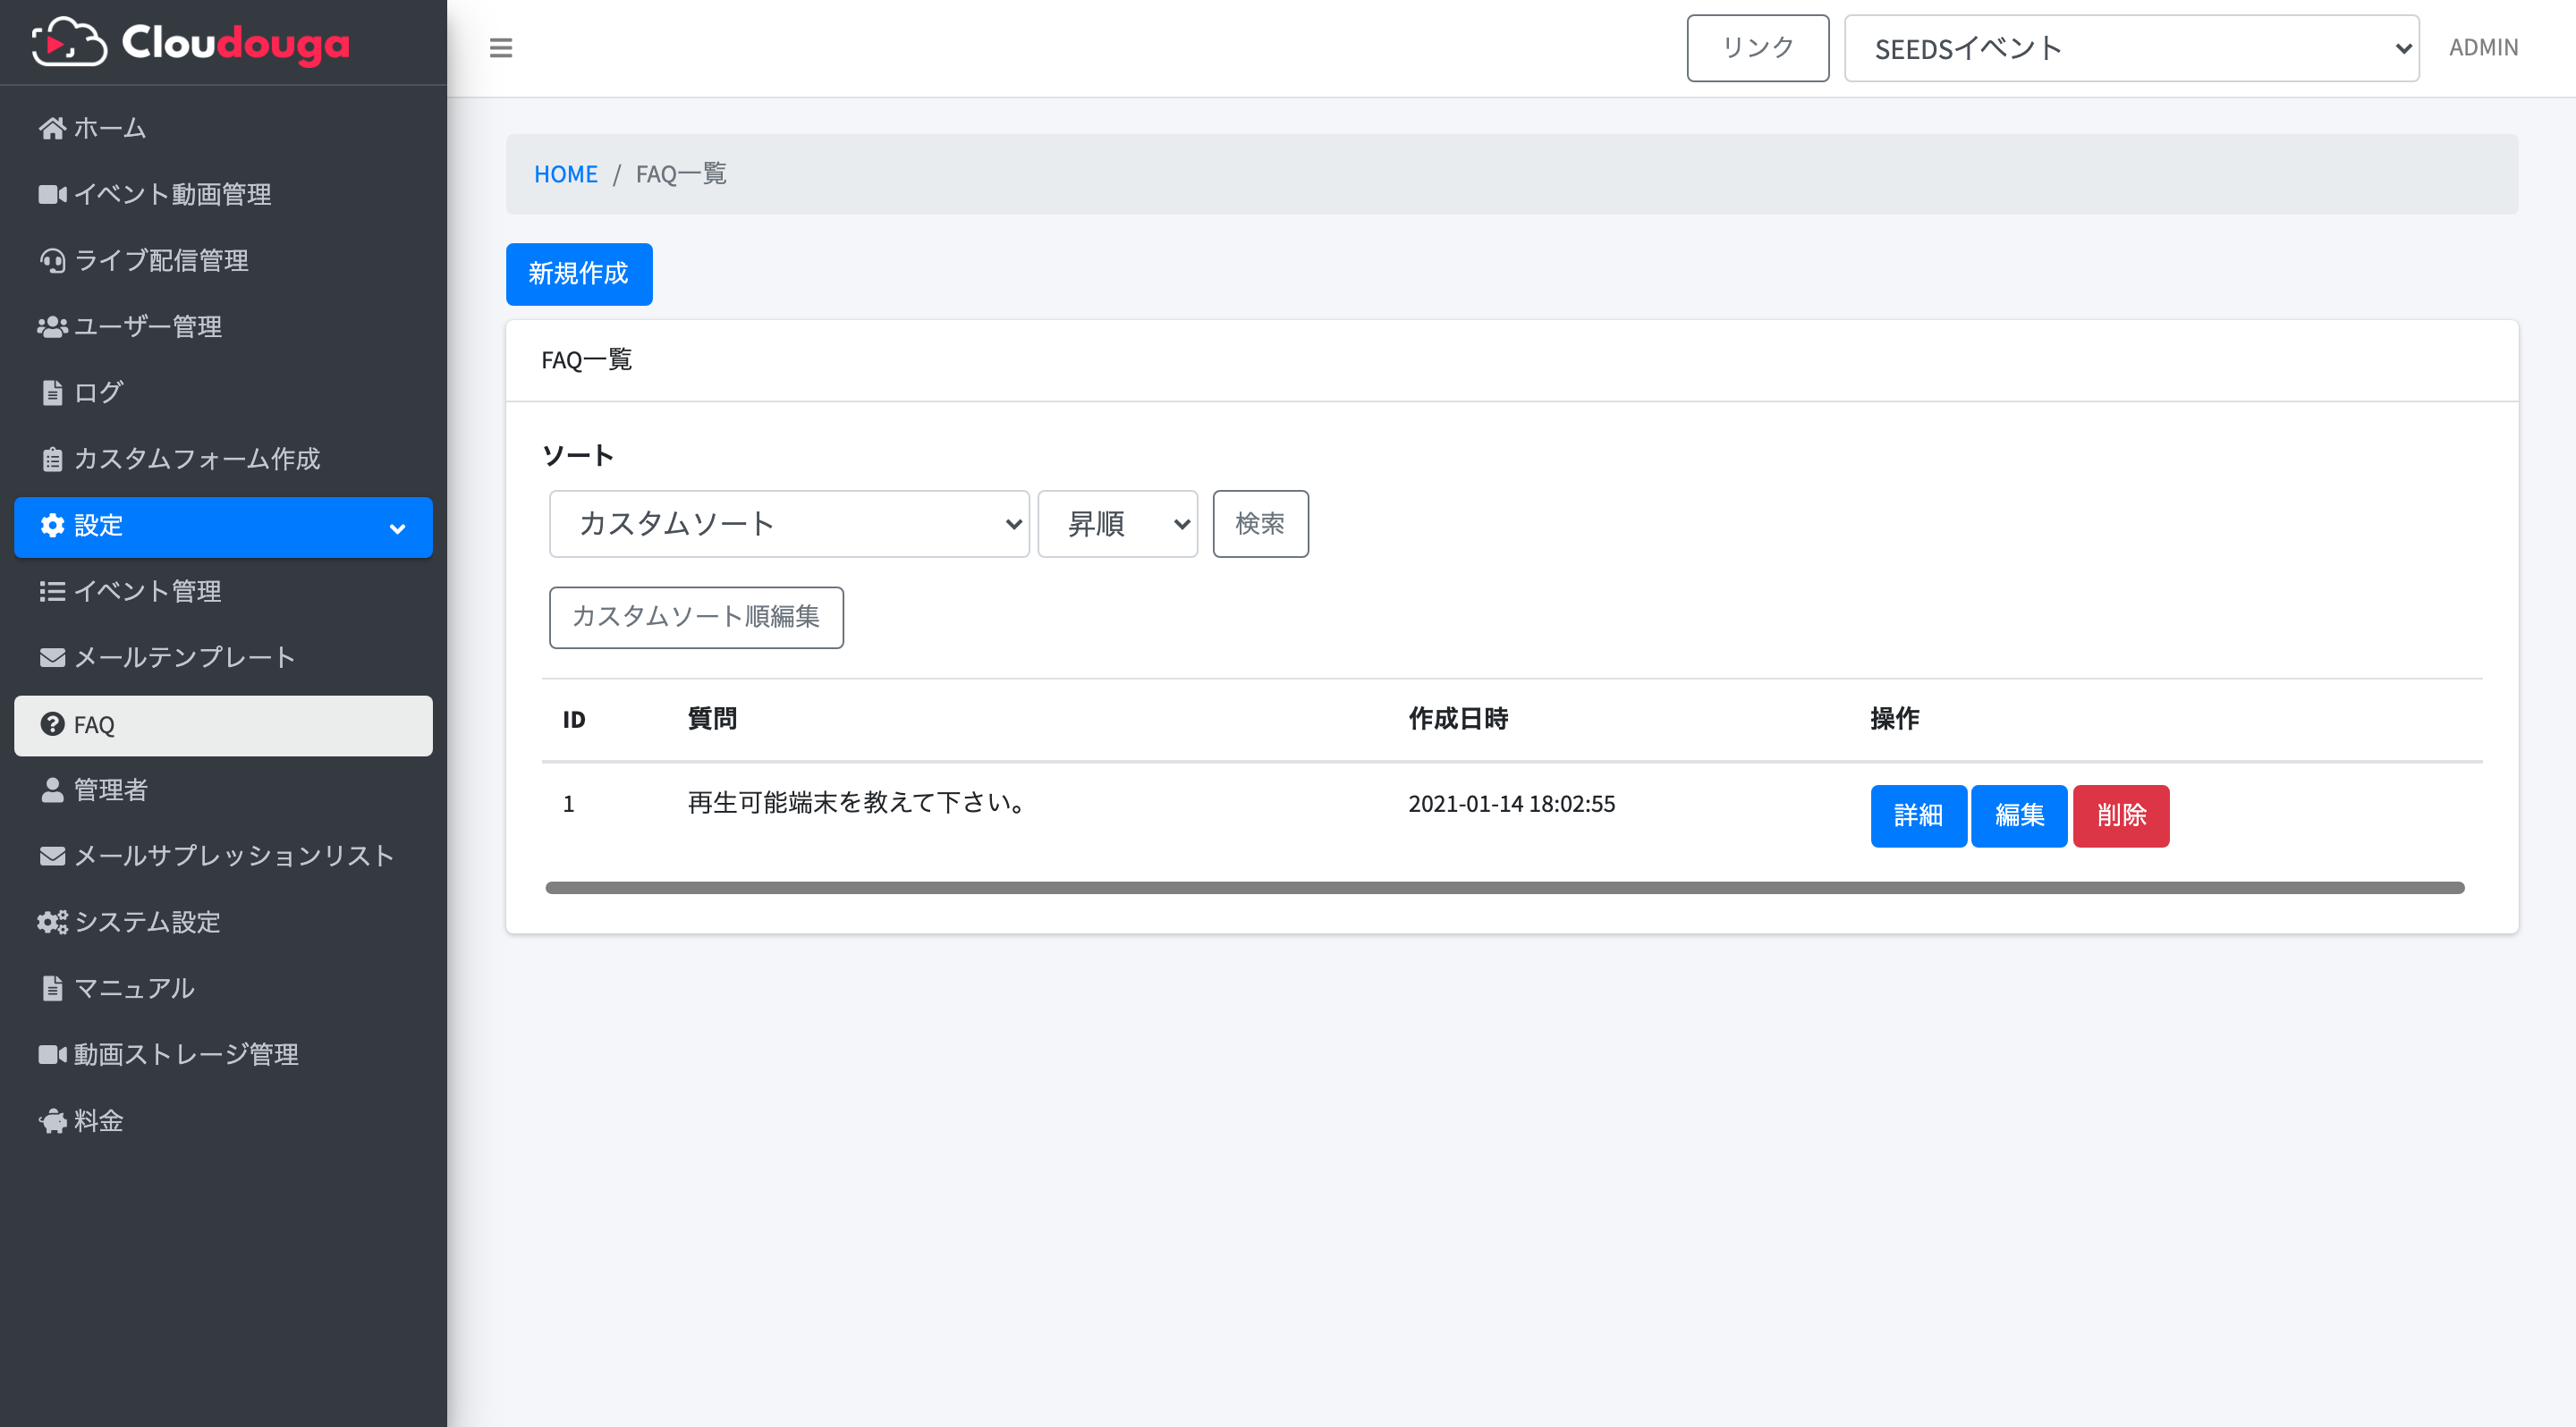The image size is (2576, 1427).
Task: Open the SEEDSイベント event dropdown
Action: tap(2131, 48)
